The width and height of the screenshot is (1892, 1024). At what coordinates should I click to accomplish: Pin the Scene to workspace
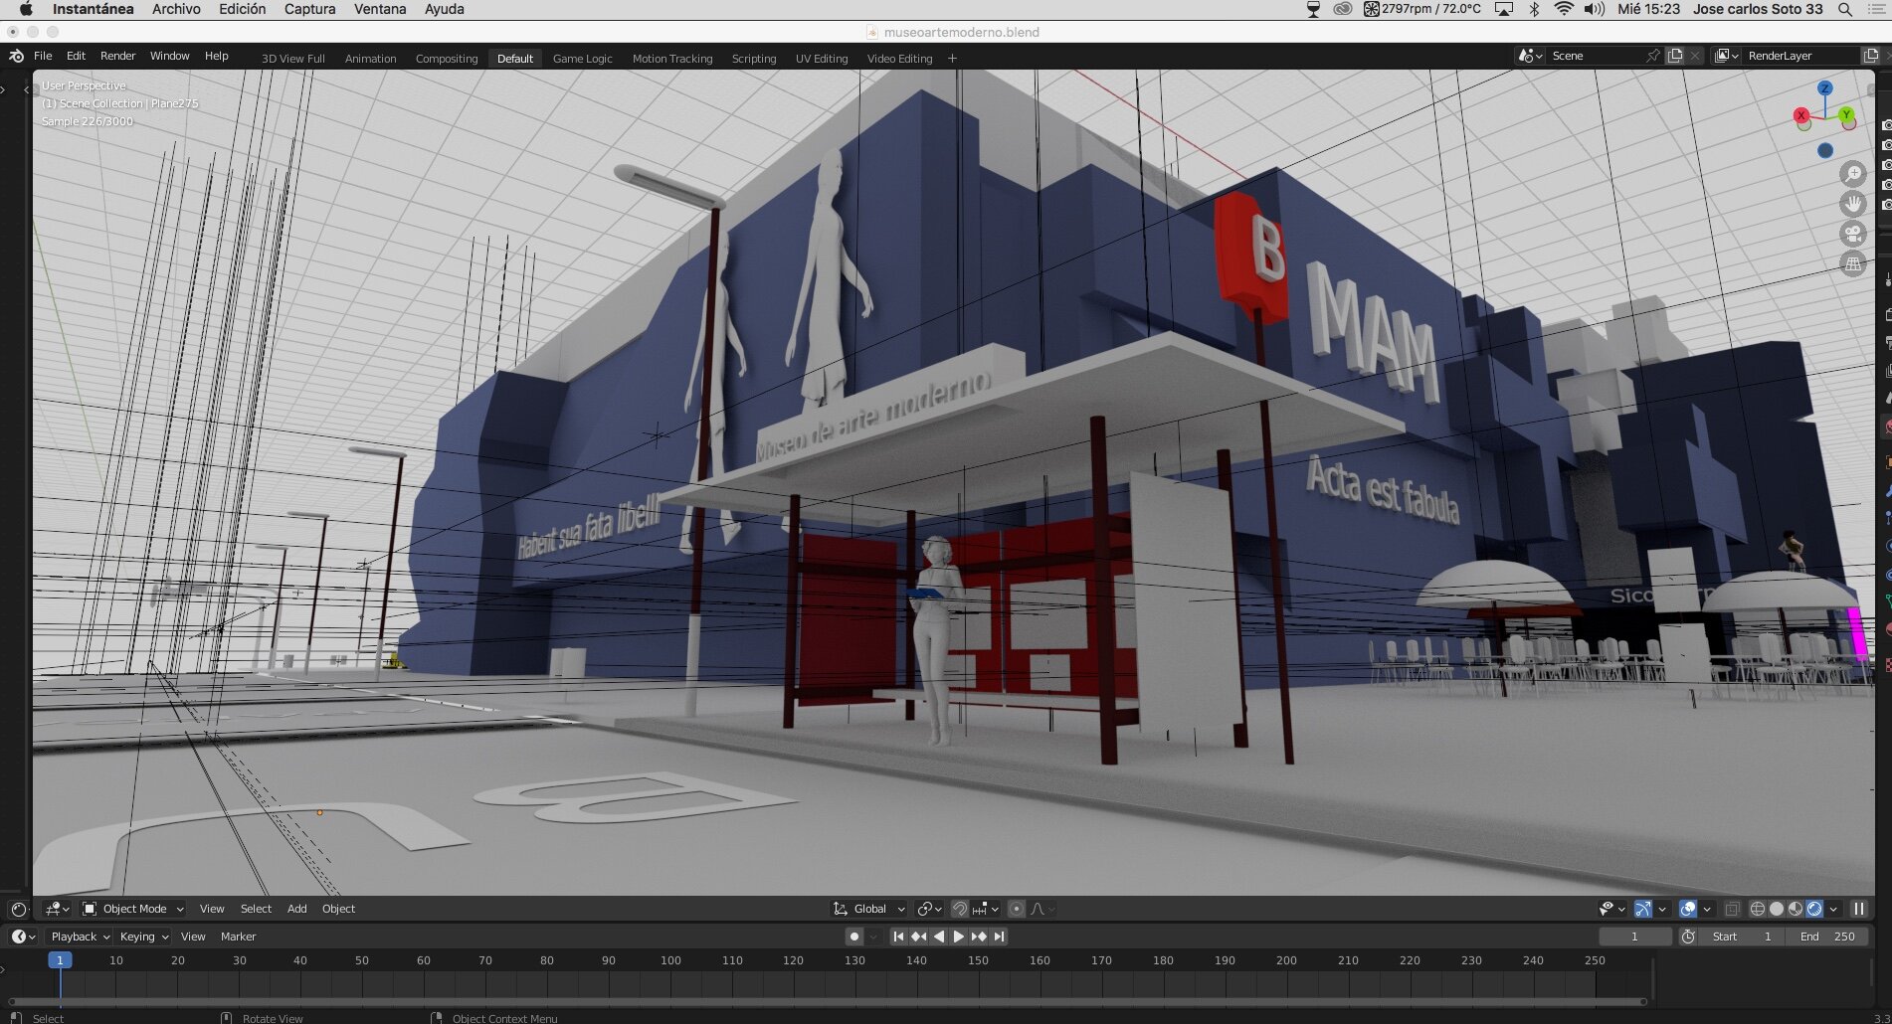1652,56
